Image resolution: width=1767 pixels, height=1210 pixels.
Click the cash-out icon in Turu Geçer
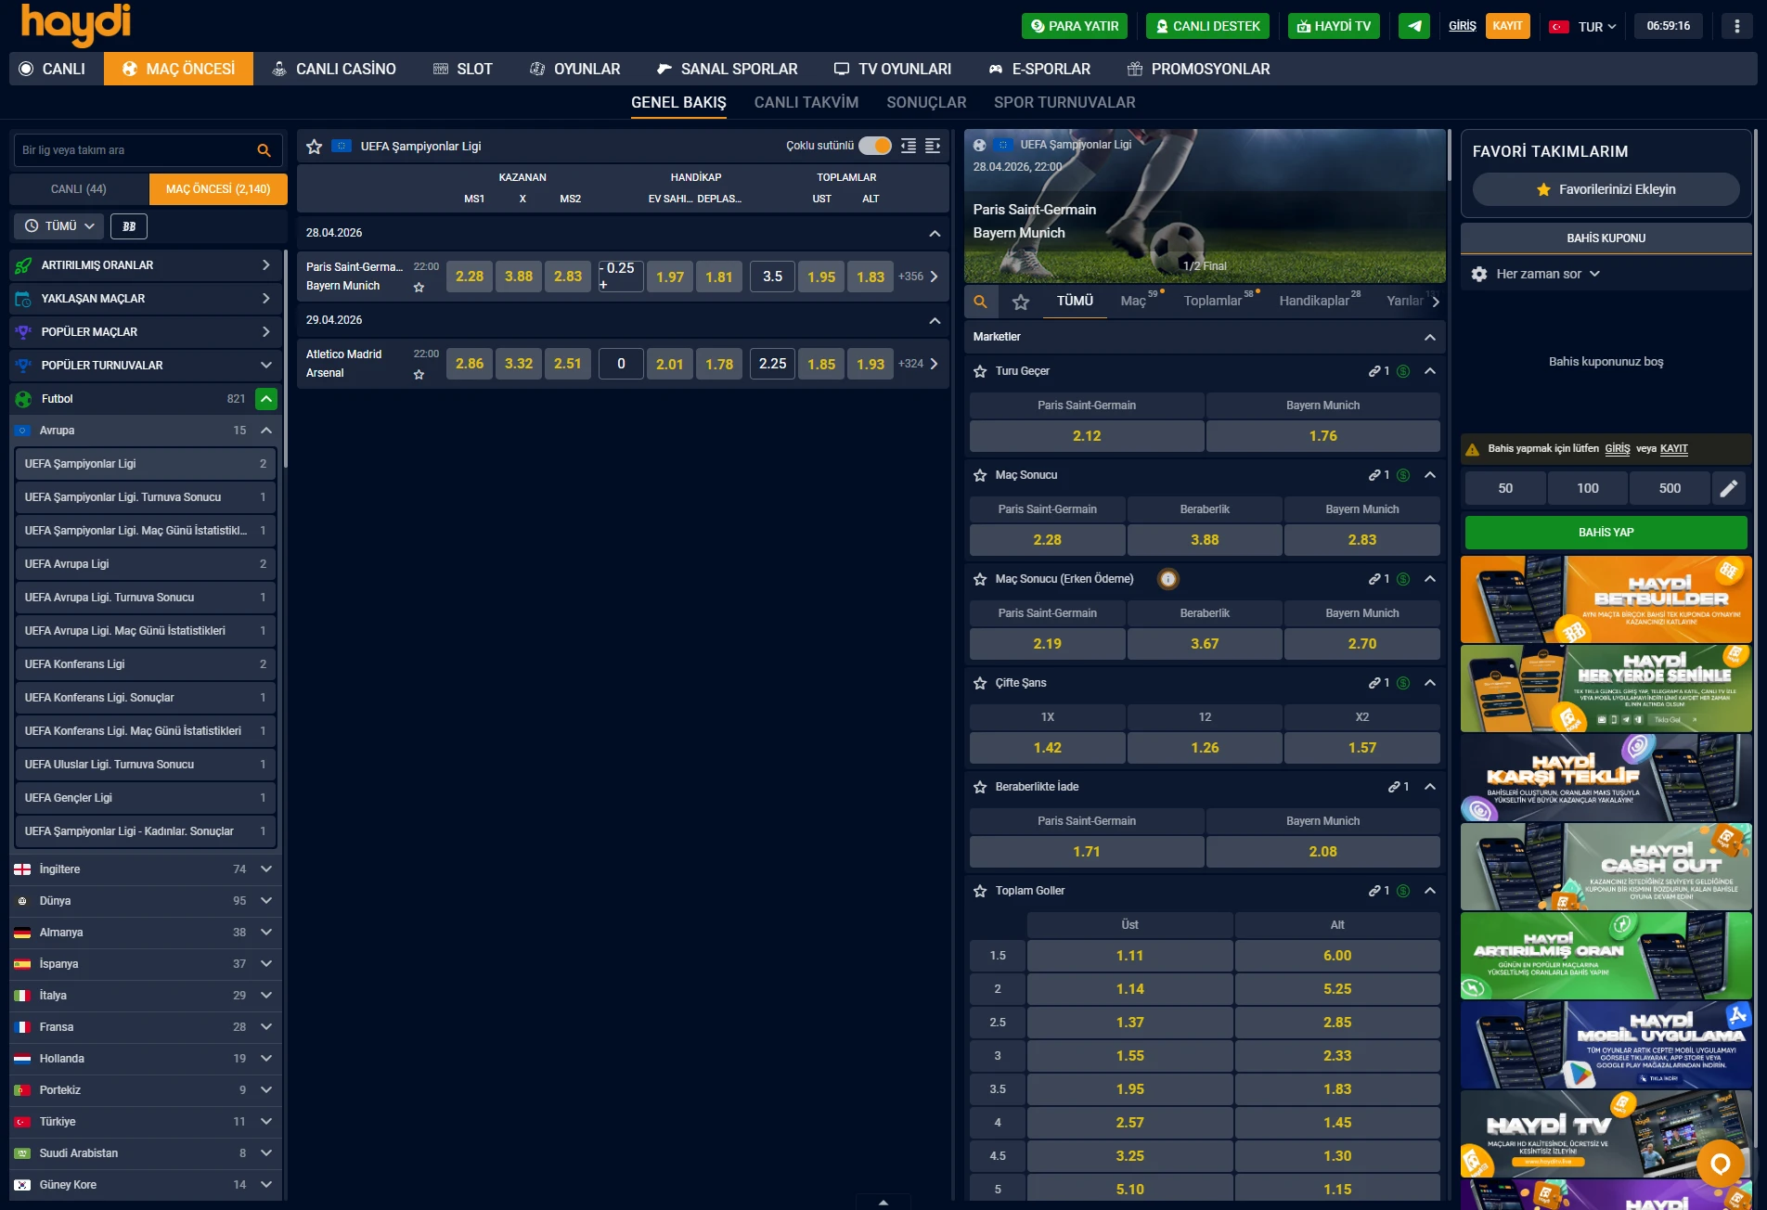1403,371
